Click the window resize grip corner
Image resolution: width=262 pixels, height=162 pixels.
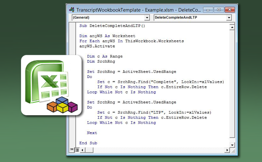233,151
